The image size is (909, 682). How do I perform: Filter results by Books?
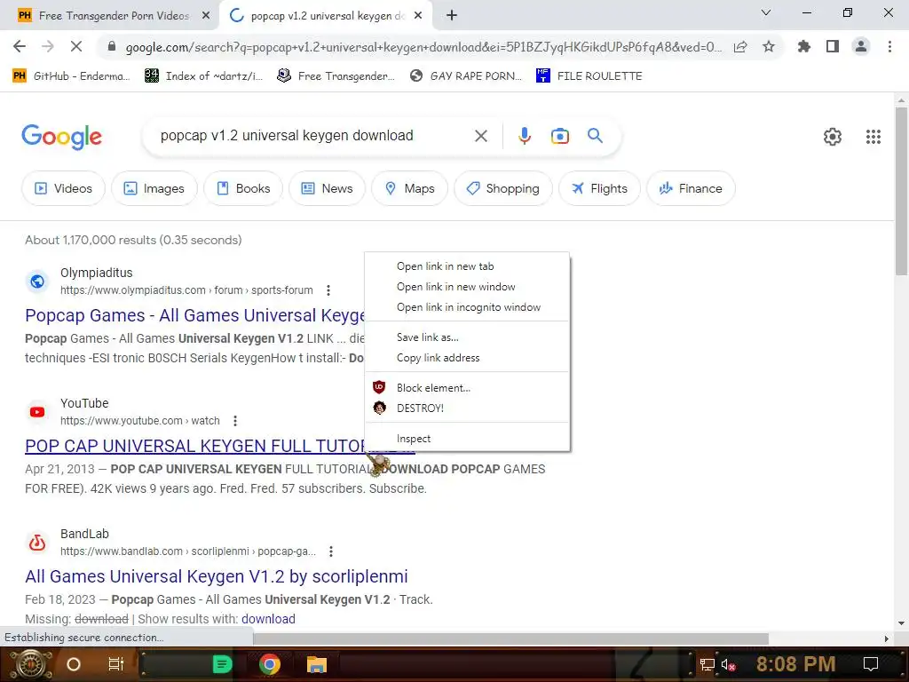click(243, 188)
